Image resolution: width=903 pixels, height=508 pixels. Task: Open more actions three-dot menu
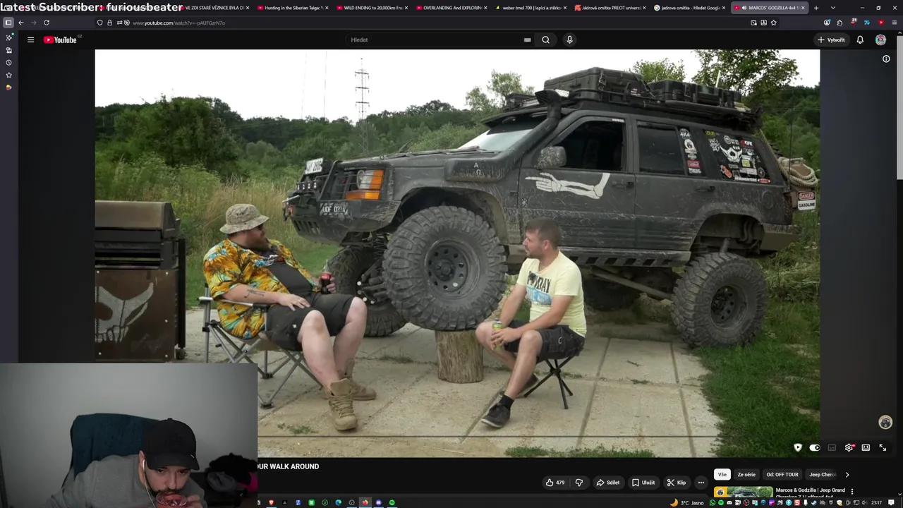tap(701, 483)
